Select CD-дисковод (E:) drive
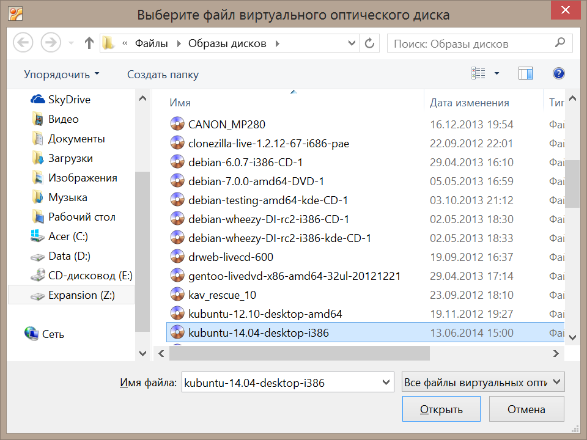587x440 pixels. pyautogui.click(x=81, y=276)
